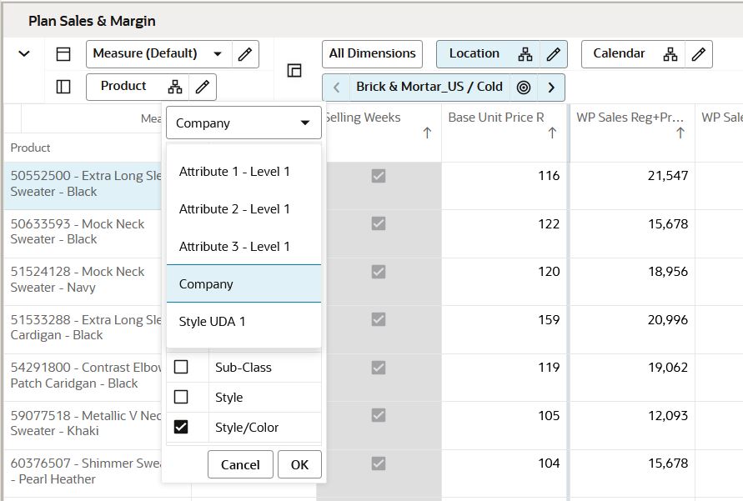Expand the Measure (Default) dropdown arrow
Viewport: 743px width, 501px height.
click(218, 54)
